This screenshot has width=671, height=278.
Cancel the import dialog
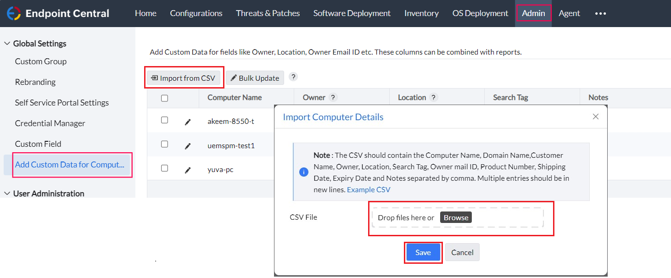tap(462, 252)
